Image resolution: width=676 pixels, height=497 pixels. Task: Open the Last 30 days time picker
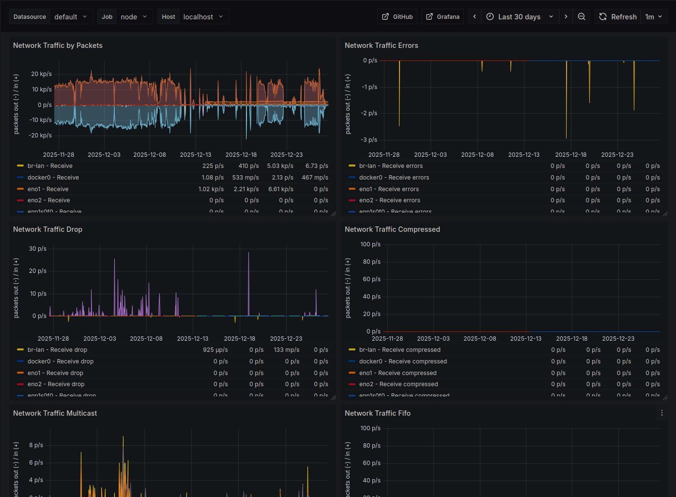[519, 16]
